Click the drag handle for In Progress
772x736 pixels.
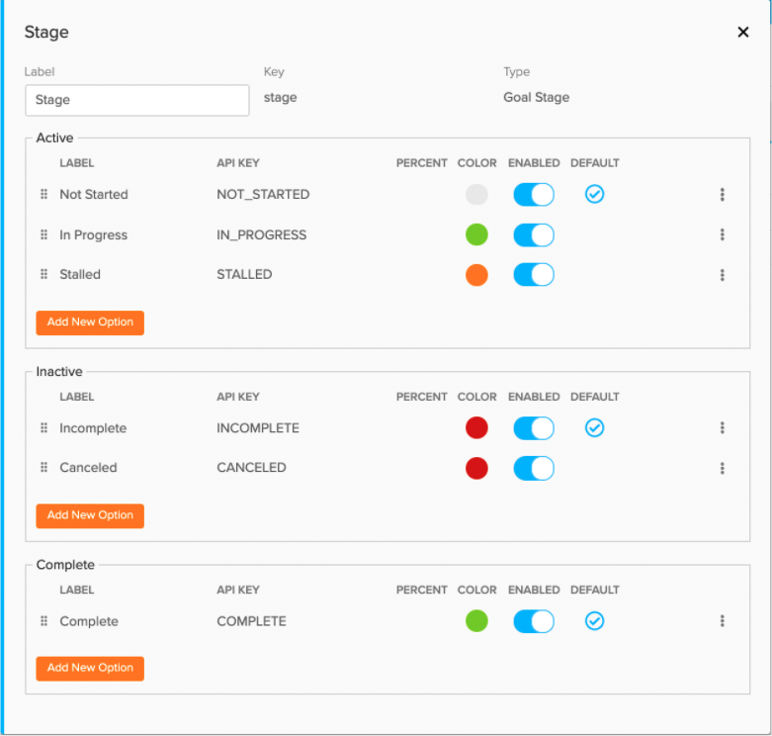point(43,234)
